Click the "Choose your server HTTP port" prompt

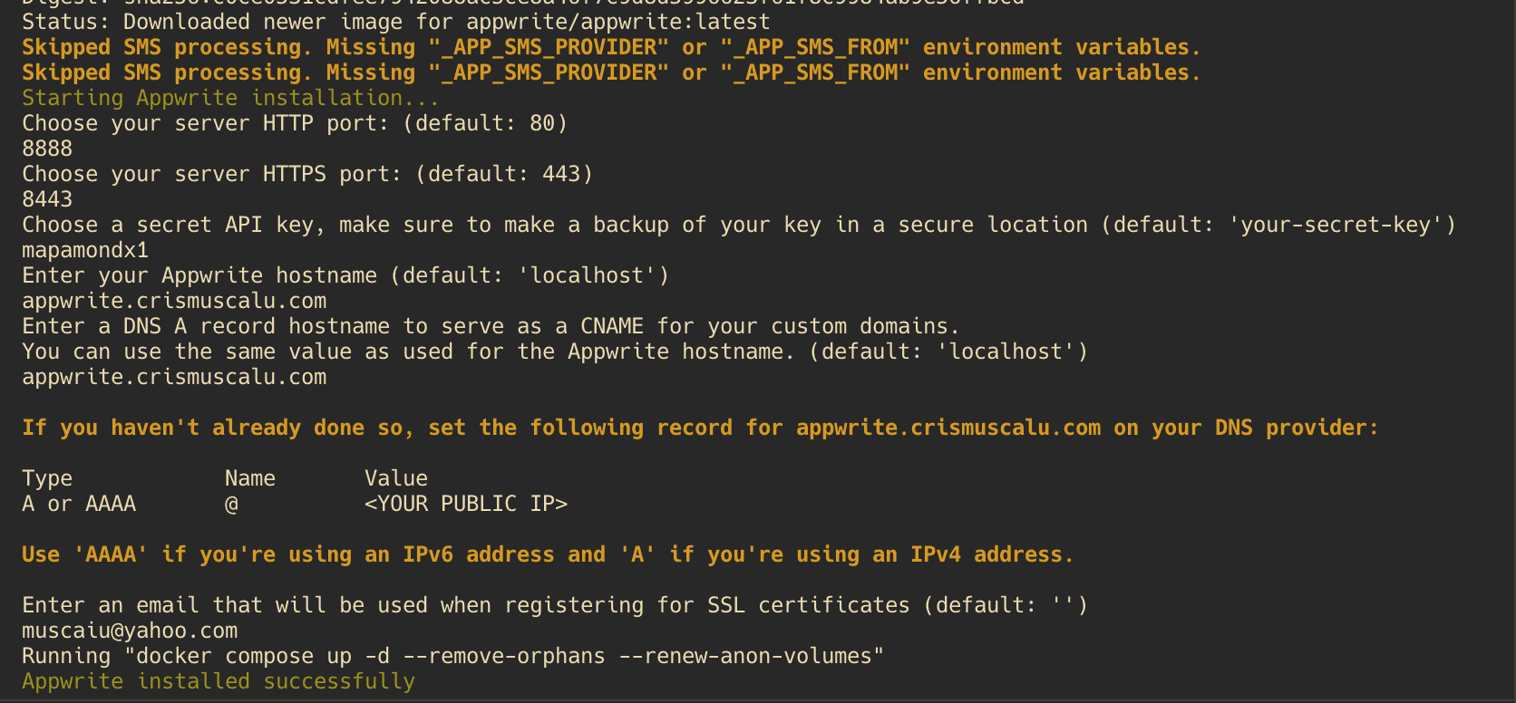(295, 123)
